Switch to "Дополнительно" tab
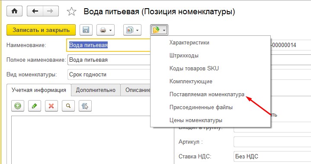Image resolution: width=311 pixels, height=164 pixels. coord(96,90)
